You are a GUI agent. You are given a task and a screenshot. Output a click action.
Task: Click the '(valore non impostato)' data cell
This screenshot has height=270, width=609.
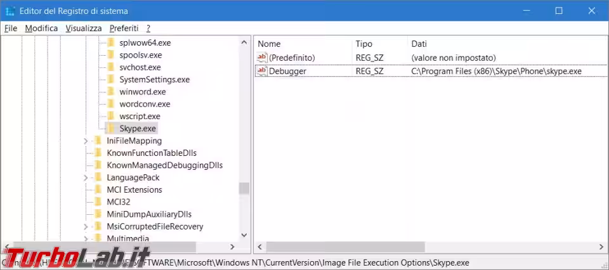click(x=454, y=58)
